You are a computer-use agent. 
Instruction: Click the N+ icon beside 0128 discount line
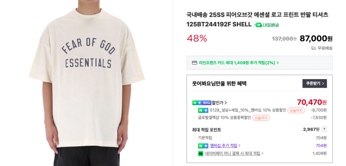coord(203,110)
